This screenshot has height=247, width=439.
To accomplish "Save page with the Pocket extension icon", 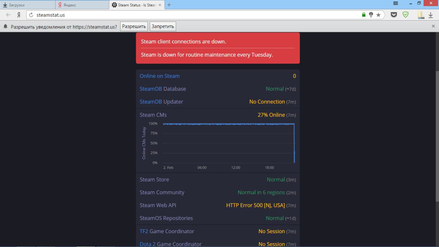I will (394, 15).
